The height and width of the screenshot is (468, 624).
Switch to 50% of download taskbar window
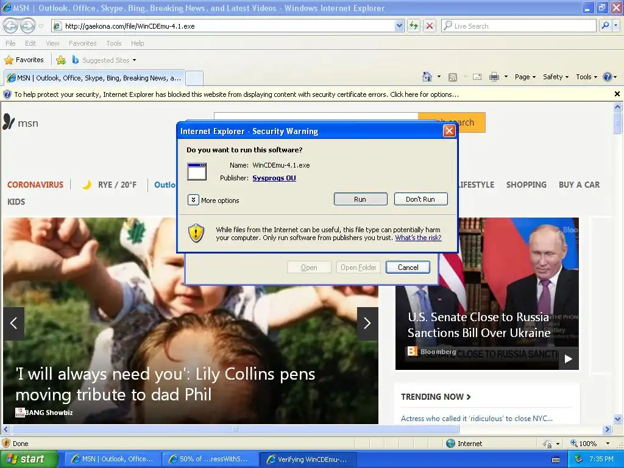[x=210, y=459]
